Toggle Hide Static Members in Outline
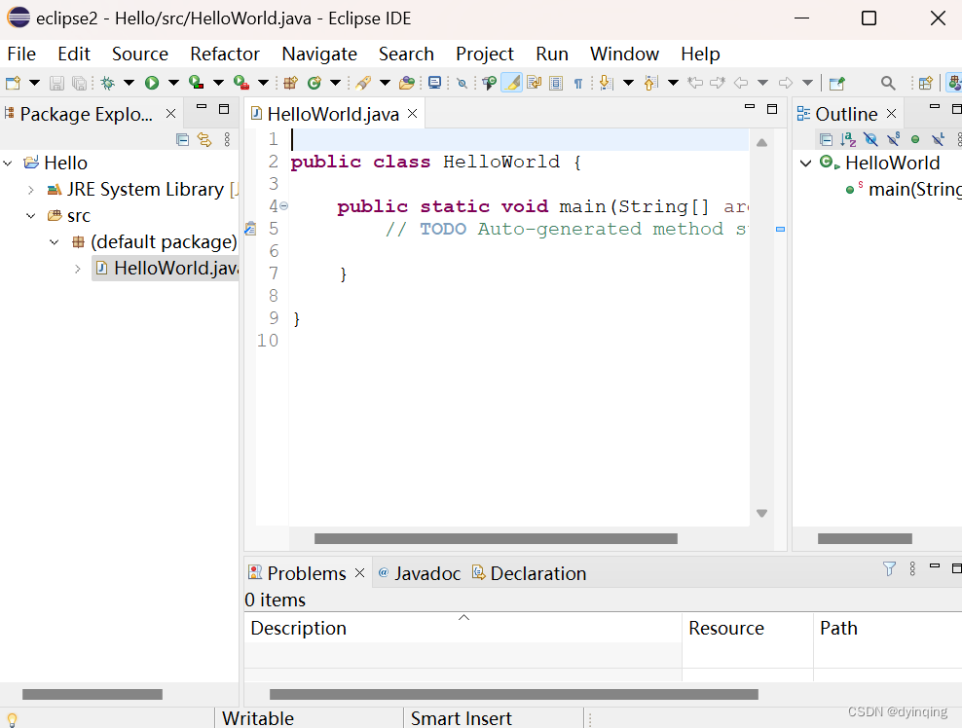Viewport: 962px width, 728px height. (x=893, y=139)
